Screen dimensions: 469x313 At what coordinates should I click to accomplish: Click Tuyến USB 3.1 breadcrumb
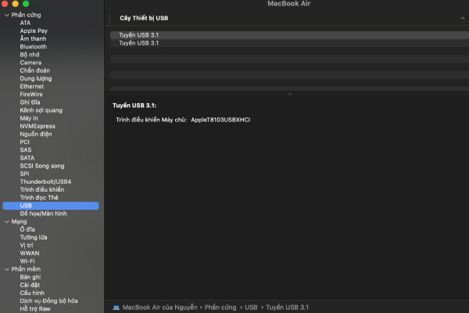click(x=287, y=308)
